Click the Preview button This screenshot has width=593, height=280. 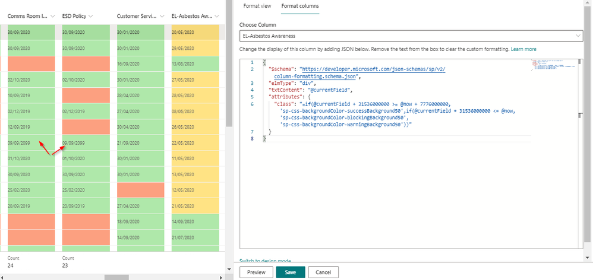tap(256, 272)
